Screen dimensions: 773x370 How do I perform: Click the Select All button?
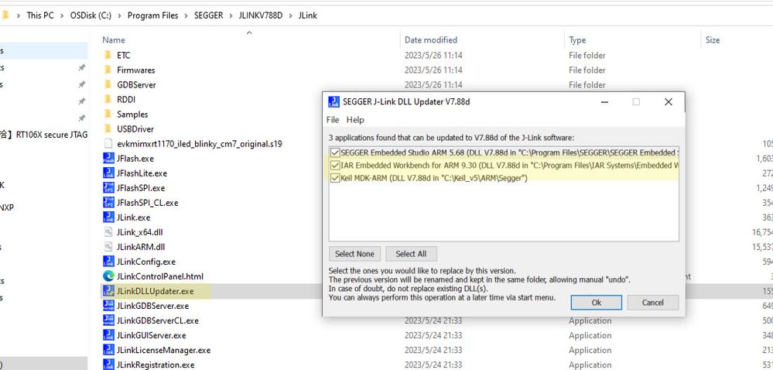411,254
